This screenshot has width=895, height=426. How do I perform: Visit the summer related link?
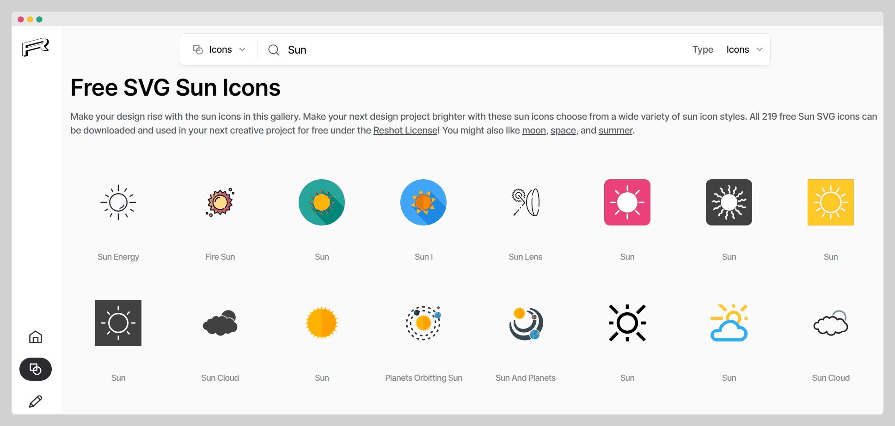tap(615, 131)
